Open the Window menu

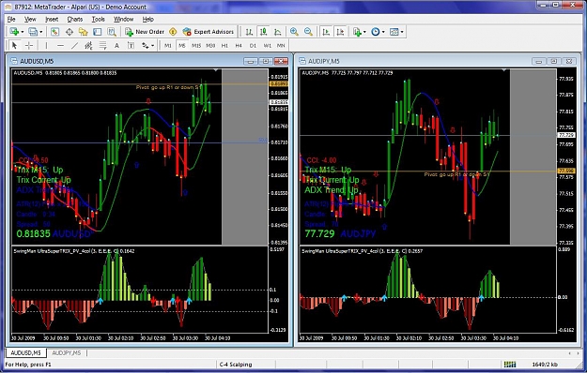tap(124, 19)
